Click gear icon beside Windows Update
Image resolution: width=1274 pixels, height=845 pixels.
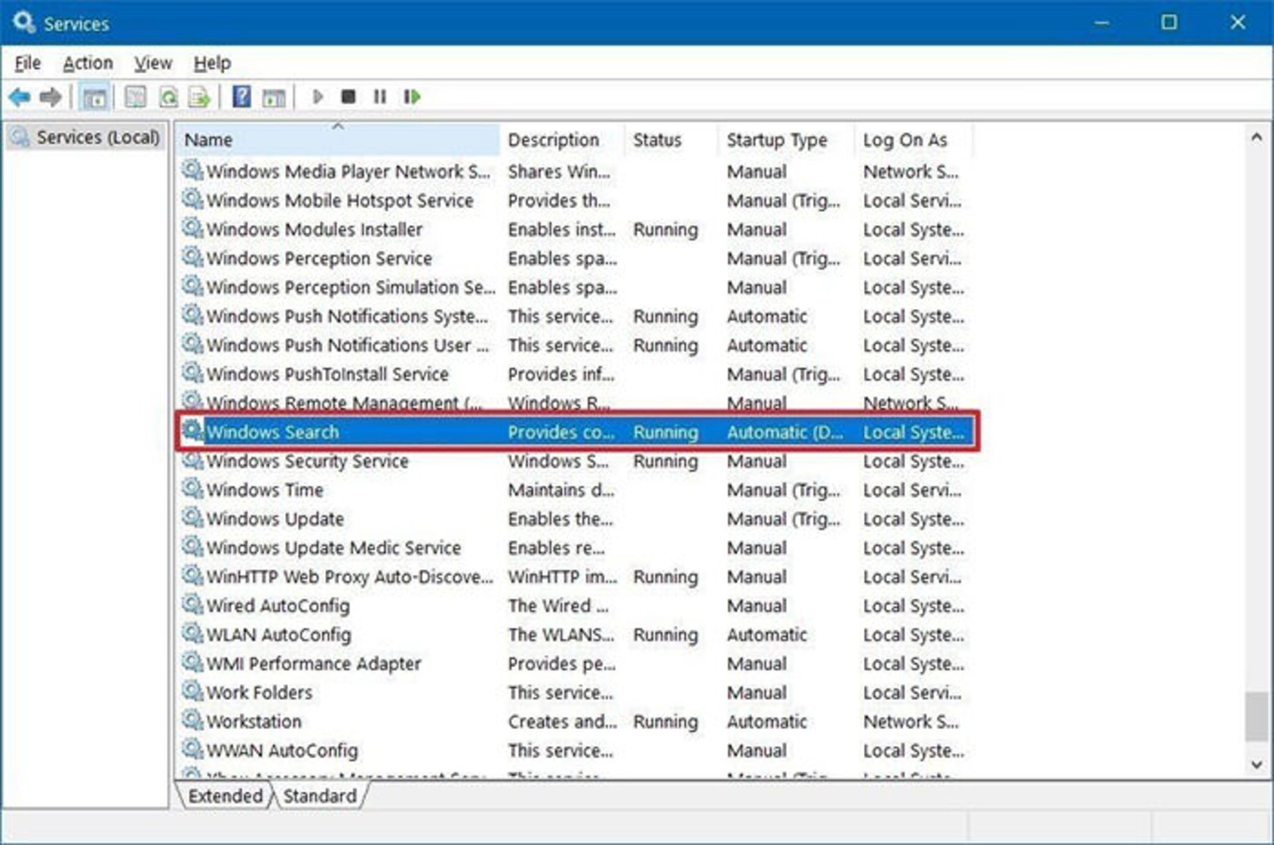(192, 518)
